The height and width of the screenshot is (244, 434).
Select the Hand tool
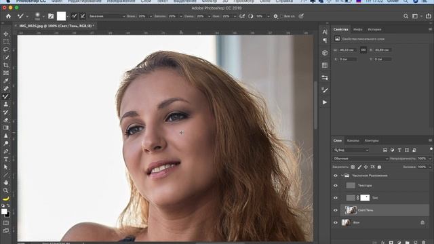tap(6, 182)
